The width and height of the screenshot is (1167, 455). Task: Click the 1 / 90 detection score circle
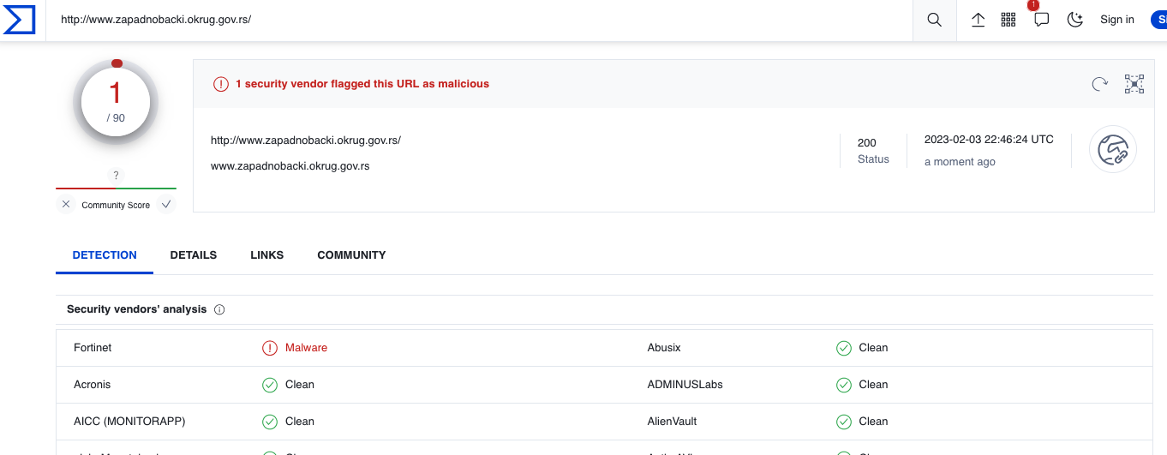[116, 103]
